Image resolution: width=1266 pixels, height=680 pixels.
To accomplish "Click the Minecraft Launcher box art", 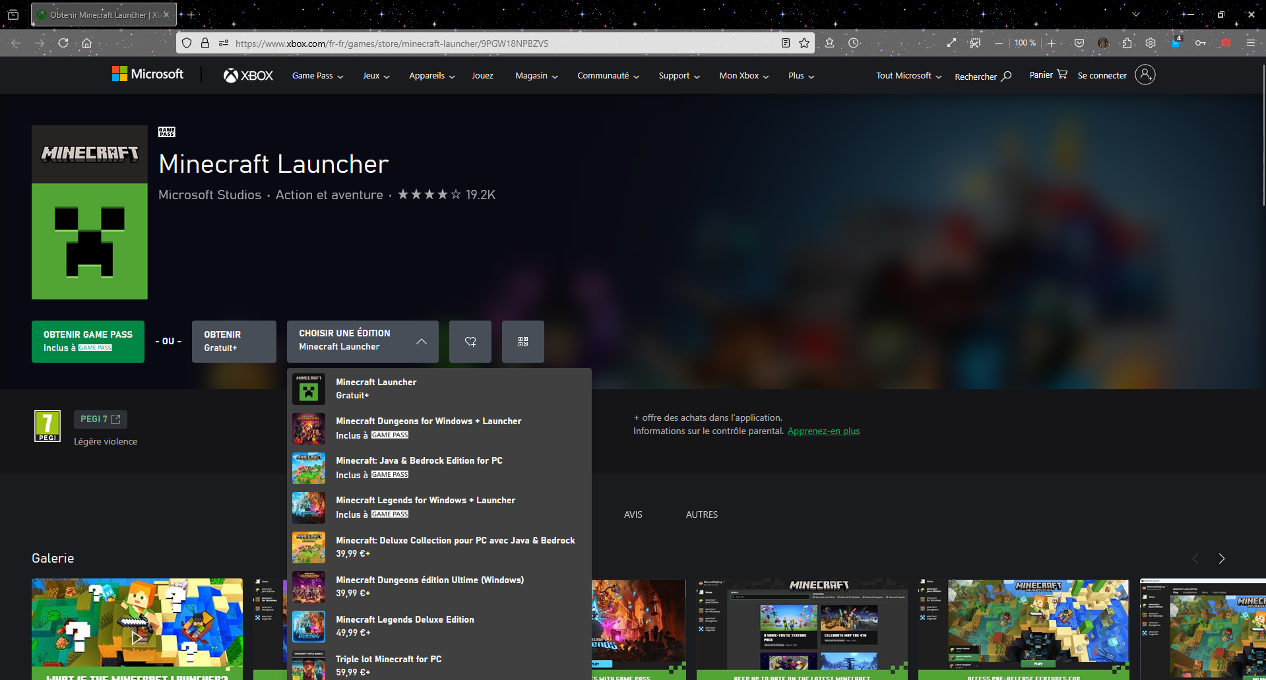I will pos(90,212).
